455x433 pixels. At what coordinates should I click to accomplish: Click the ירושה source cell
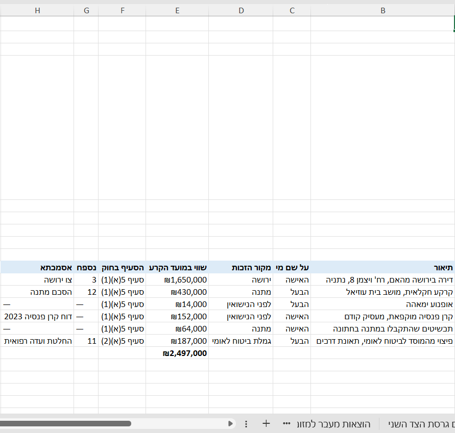[x=241, y=279]
